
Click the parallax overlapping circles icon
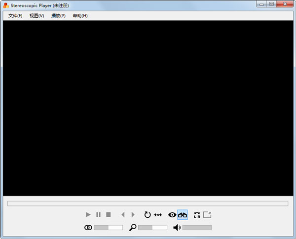pyautogui.click(x=88, y=228)
